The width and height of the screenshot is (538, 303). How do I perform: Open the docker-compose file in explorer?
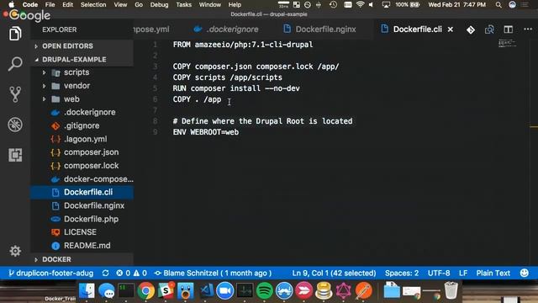tap(82, 179)
